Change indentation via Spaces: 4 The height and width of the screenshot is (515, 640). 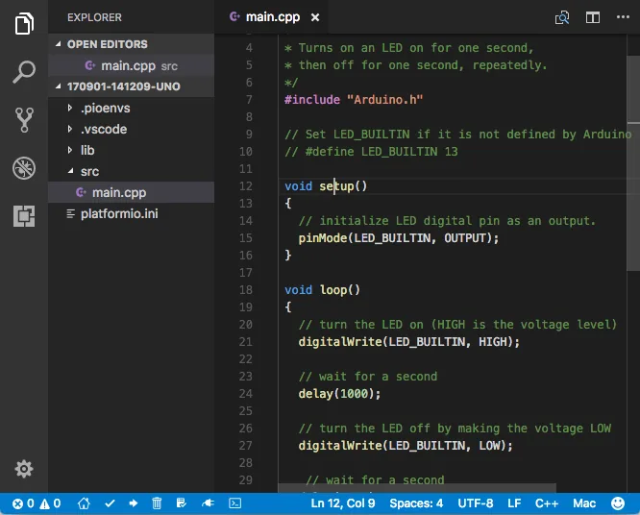tap(416, 503)
